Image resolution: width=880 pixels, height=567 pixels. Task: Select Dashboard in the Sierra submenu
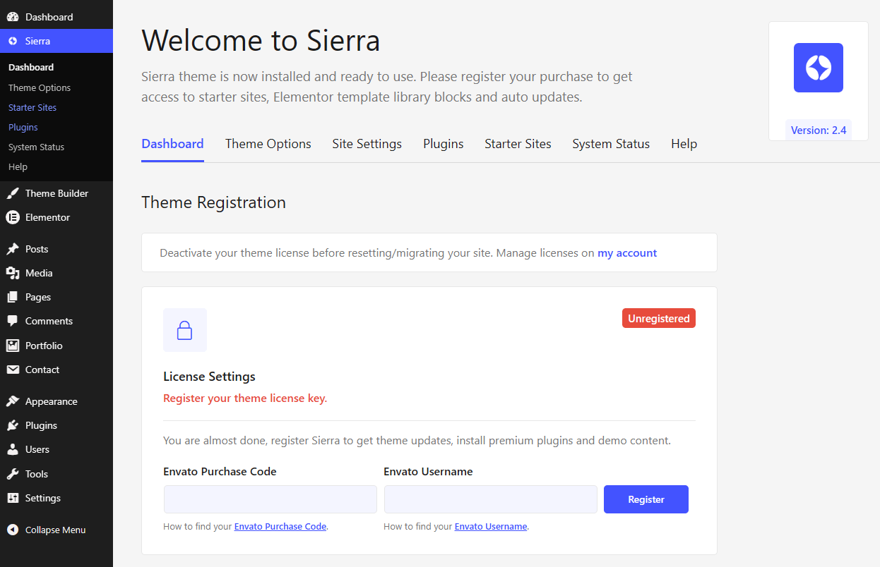pos(31,68)
